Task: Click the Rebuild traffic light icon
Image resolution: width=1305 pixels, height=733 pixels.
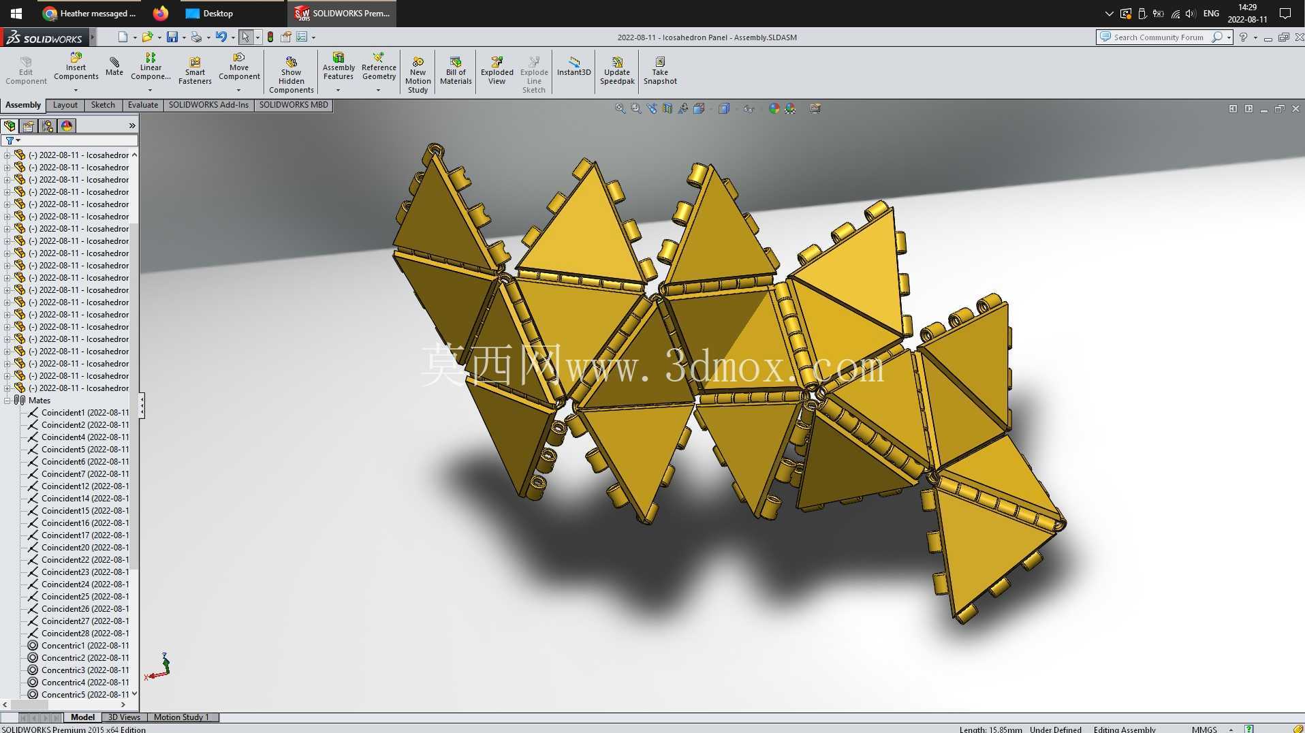Action: (270, 37)
